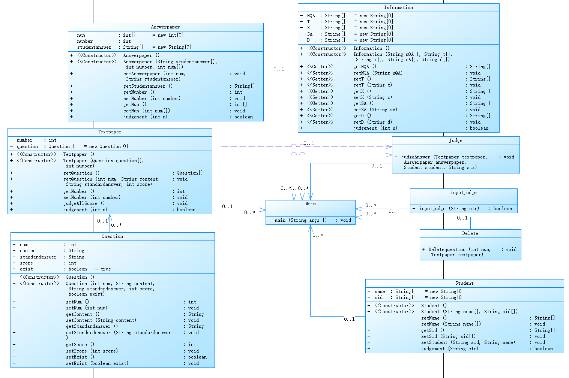Viewport: 569px width, 378px height.
Task: Click the Judge class title header
Action: point(456,140)
